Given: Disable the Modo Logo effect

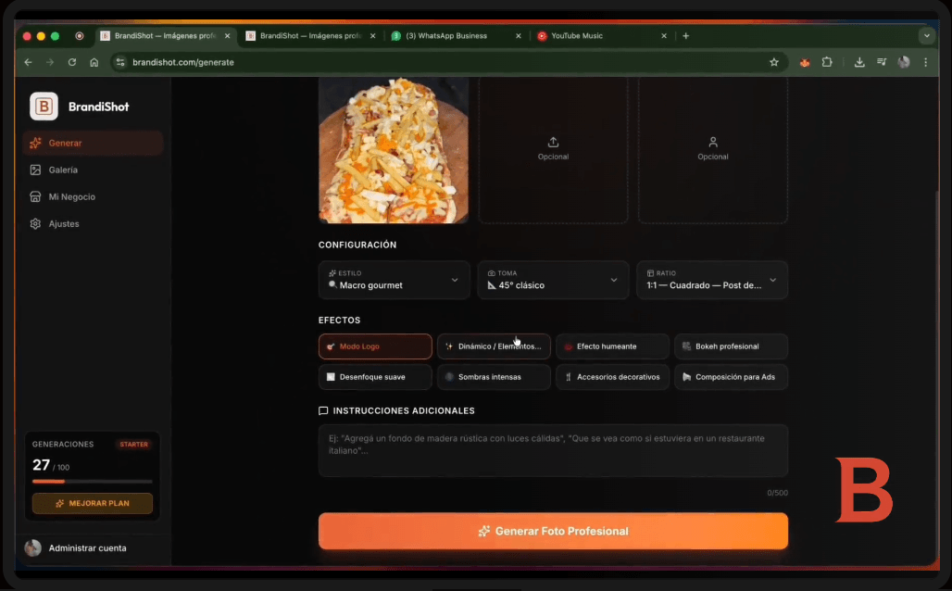Looking at the screenshot, I should [375, 346].
